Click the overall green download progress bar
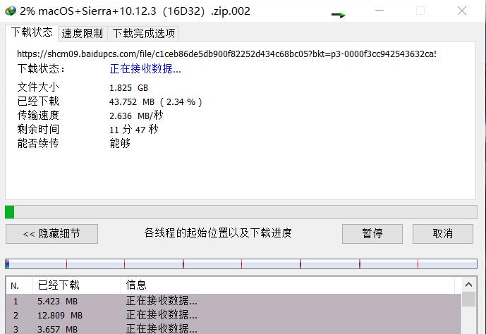 241,212
